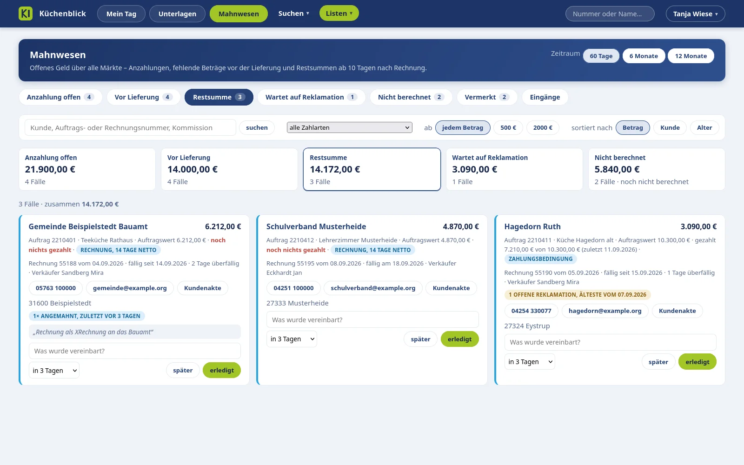Open the alle Zahlarten select box

pos(350,127)
